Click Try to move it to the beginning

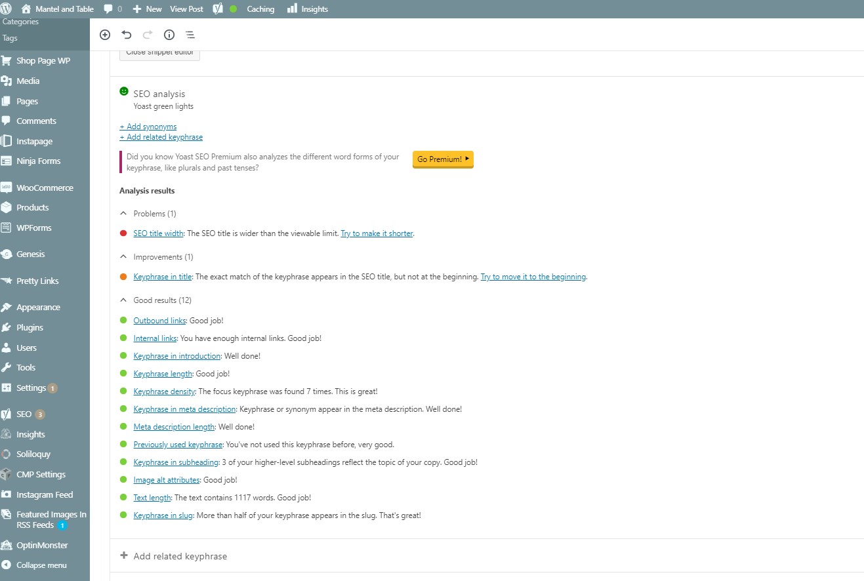pos(533,277)
